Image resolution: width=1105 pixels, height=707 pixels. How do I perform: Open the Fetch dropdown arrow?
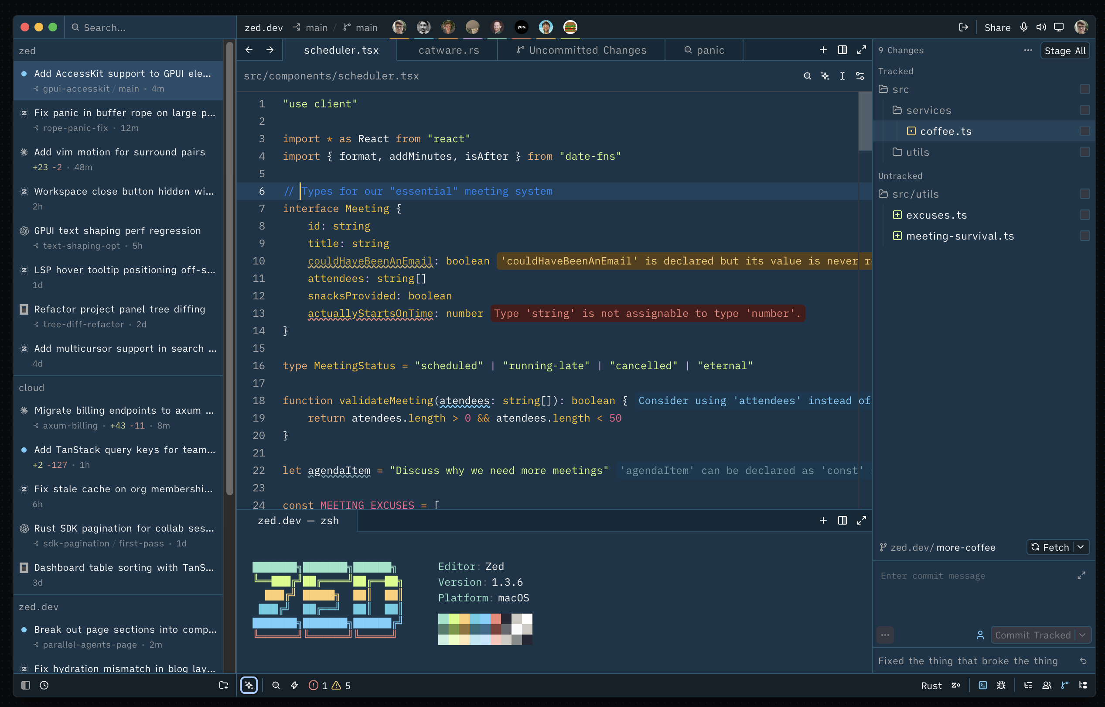(x=1081, y=547)
